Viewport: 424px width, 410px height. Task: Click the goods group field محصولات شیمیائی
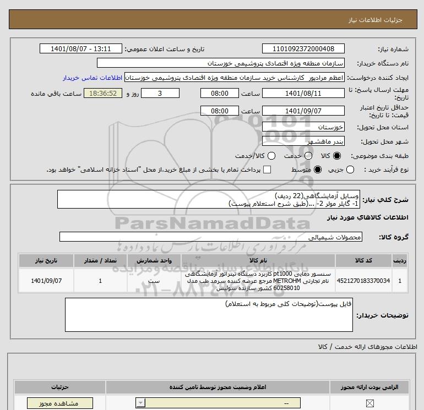point(211,237)
